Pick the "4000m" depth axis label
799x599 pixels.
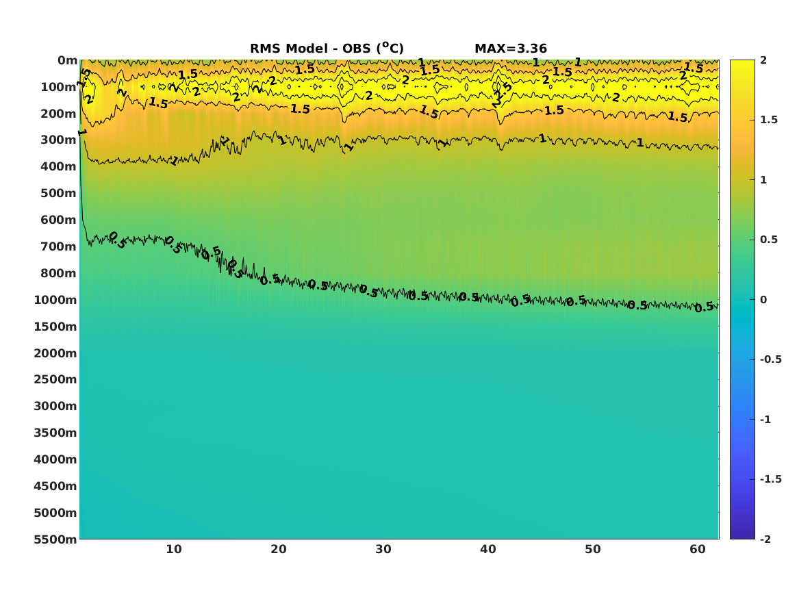pos(55,459)
